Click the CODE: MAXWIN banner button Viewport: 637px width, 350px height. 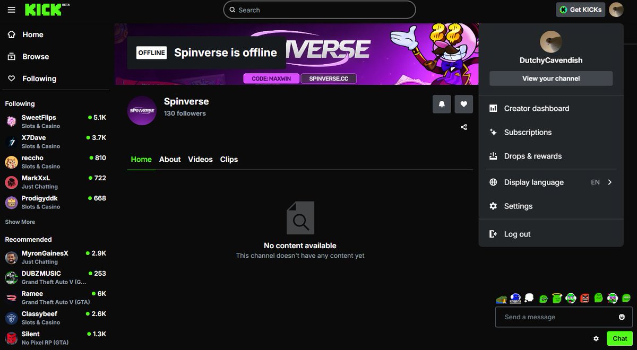click(271, 78)
